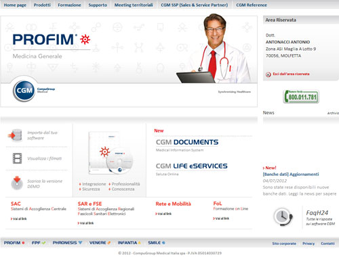Open the Privacy footer link
339x257 pixels.
pyautogui.click(x=308, y=243)
